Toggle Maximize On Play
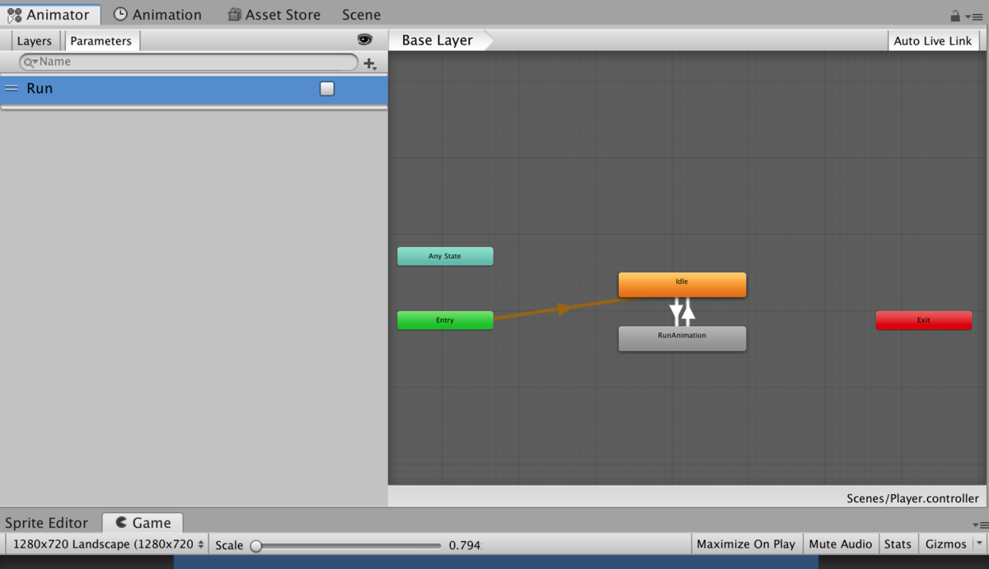Viewport: 989px width, 569px height. click(746, 544)
